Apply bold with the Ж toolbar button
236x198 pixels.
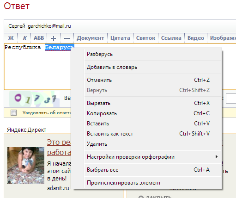point(11,38)
